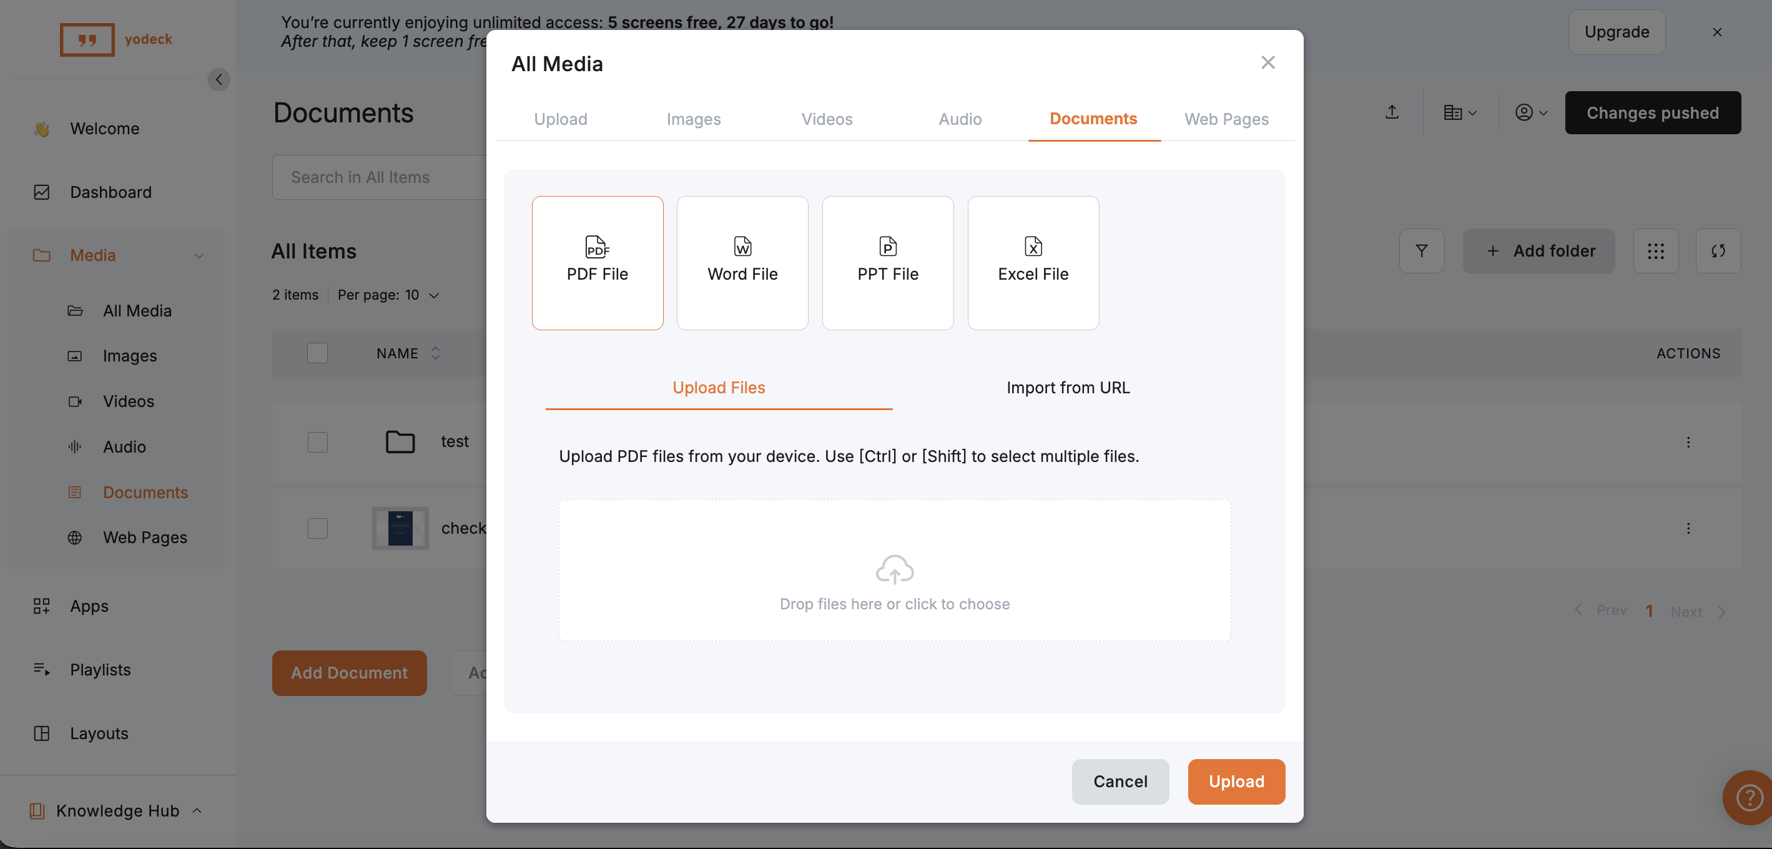1772x849 pixels.
Task: Check the select-all checkbox in header
Action: coord(317,353)
